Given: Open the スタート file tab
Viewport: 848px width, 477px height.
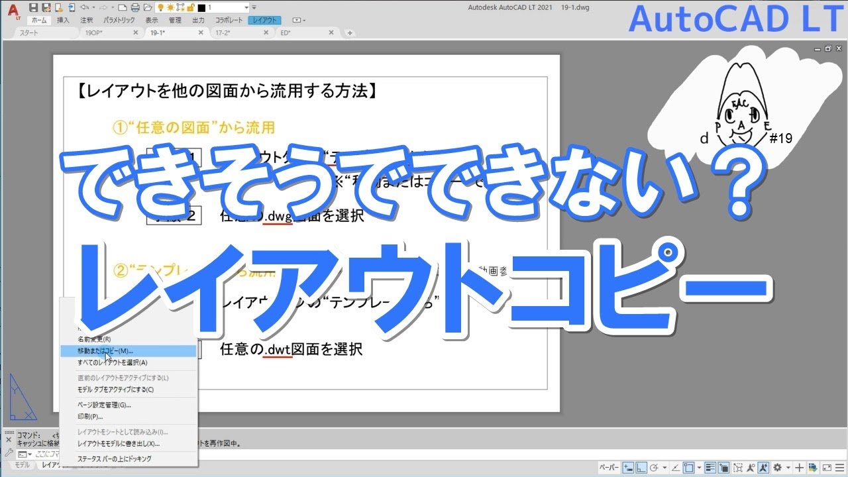Looking at the screenshot, I should click(x=46, y=32).
